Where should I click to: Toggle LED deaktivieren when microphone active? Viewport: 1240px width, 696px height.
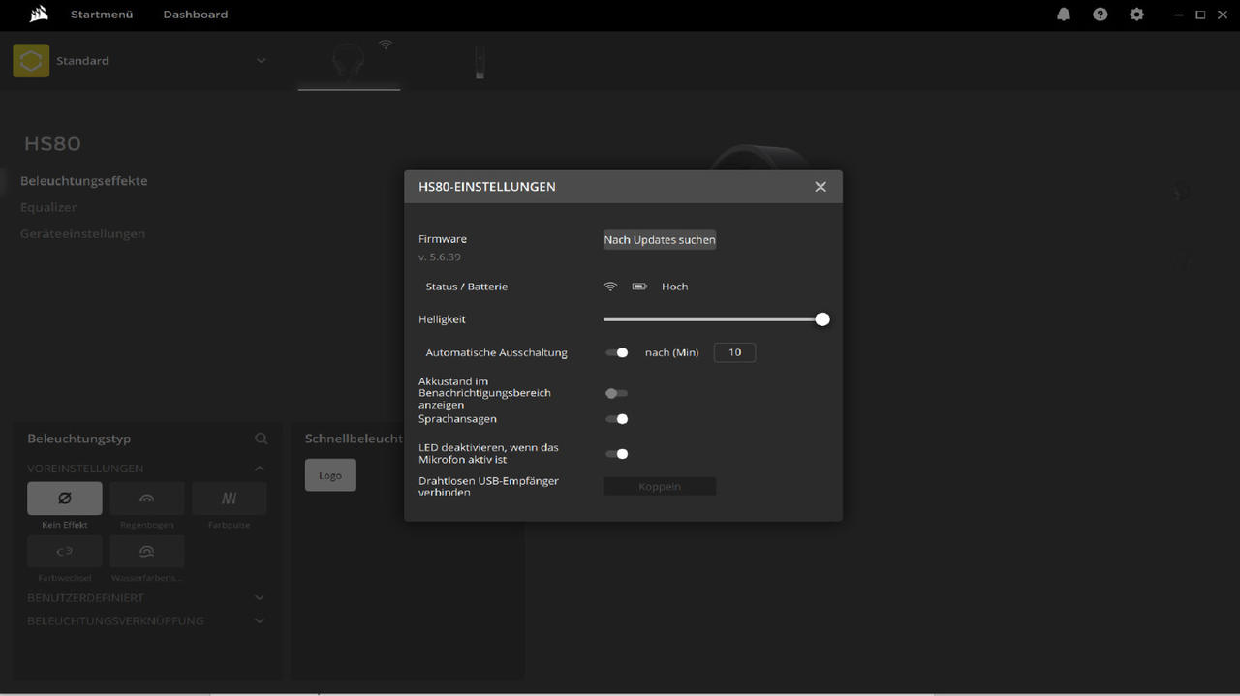(617, 454)
